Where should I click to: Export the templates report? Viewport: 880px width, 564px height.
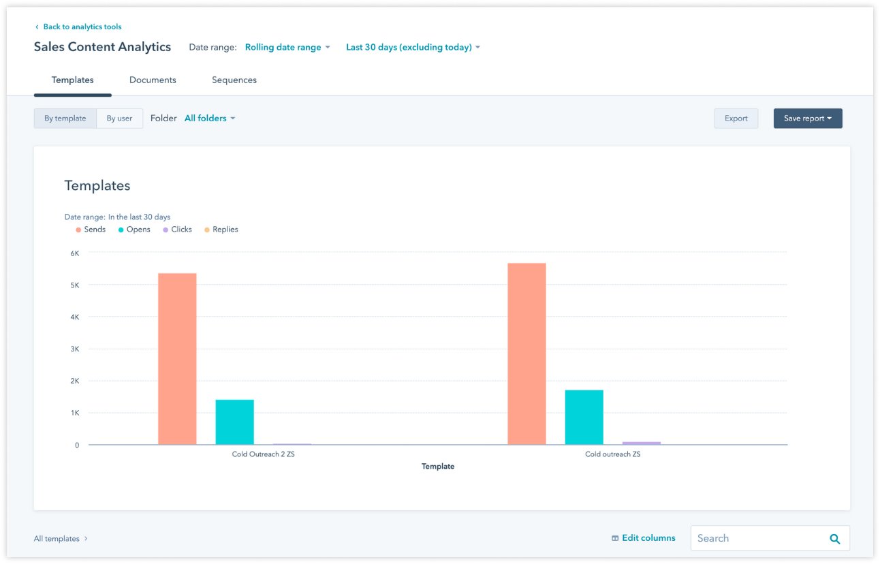point(736,118)
